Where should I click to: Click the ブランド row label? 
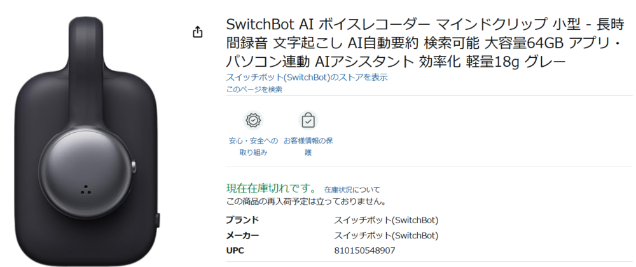(242, 221)
